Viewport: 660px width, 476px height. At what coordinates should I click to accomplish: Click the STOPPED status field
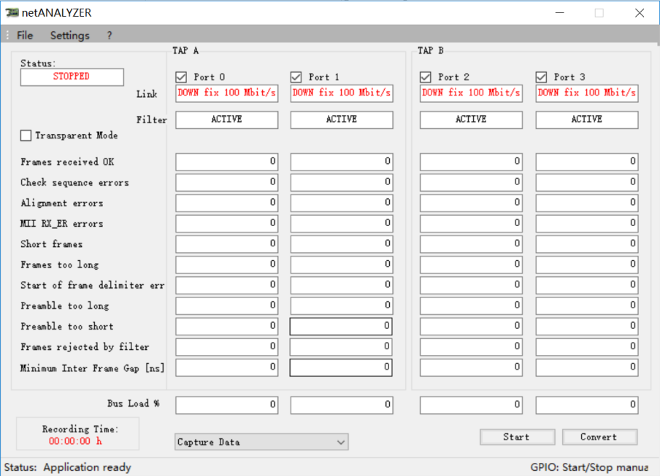(x=72, y=77)
